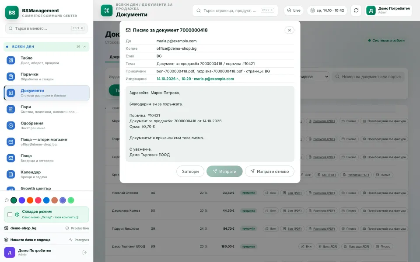Focus the Номер на документ search field

coord(368,77)
